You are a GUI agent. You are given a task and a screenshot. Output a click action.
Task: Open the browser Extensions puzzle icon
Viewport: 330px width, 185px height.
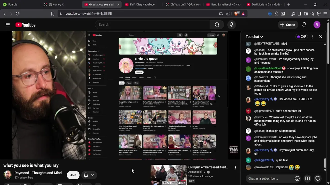click(x=276, y=14)
